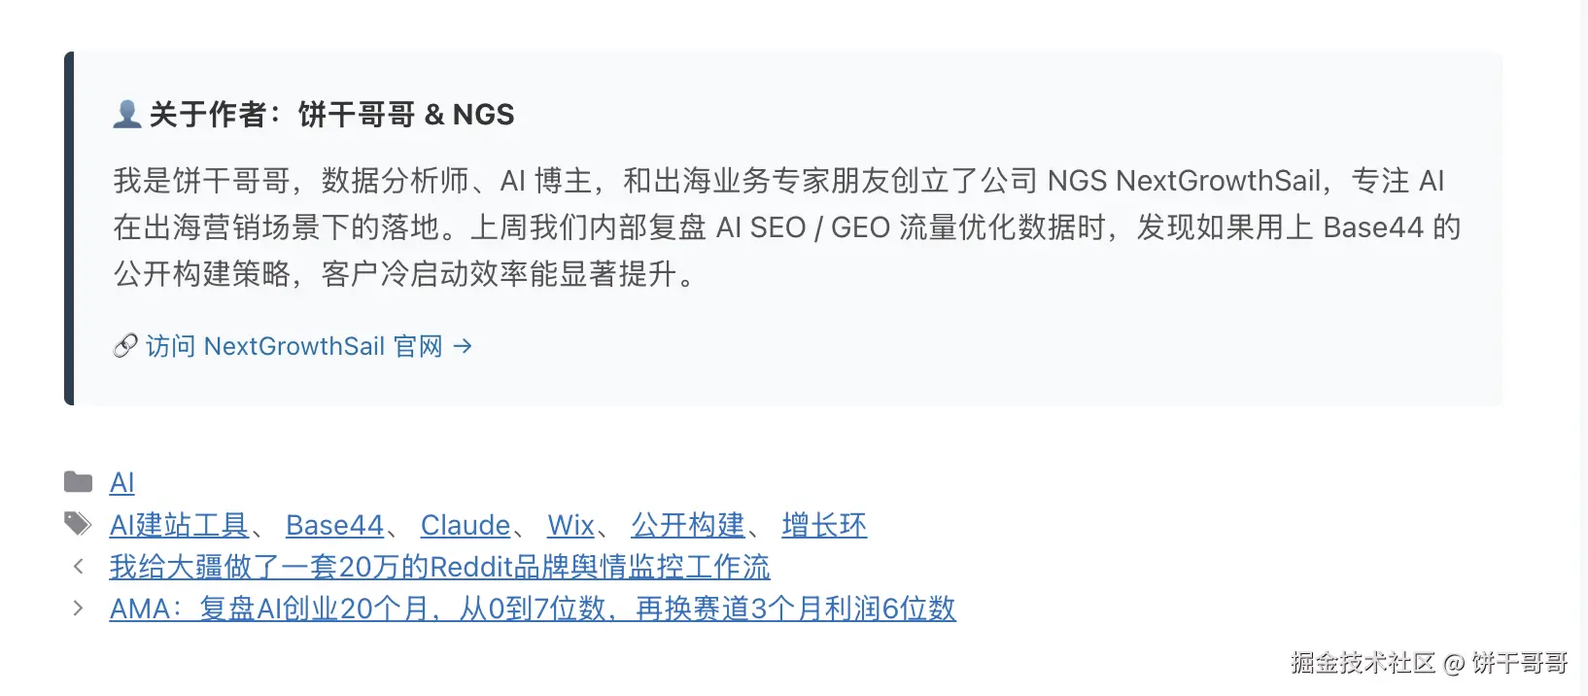This screenshot has width=1588, height=696.
Task: Select the Claude tag
Action: click(466, 525)
